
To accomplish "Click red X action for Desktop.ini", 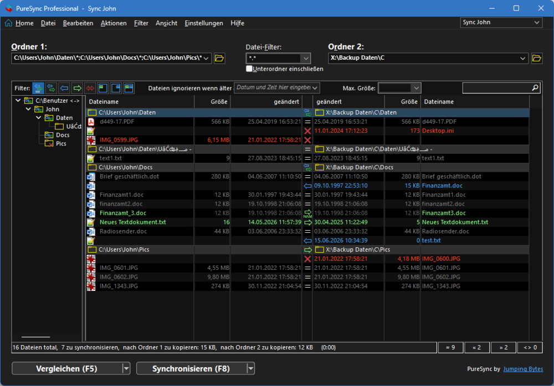I will tap(307, 131).
